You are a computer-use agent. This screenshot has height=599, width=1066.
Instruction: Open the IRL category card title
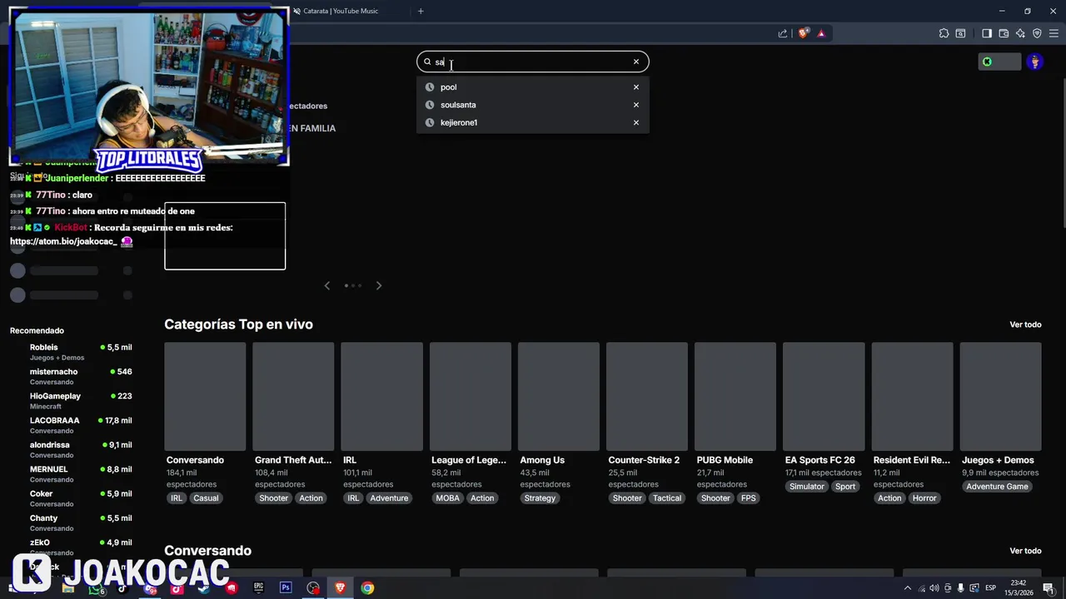coord(350,460)
